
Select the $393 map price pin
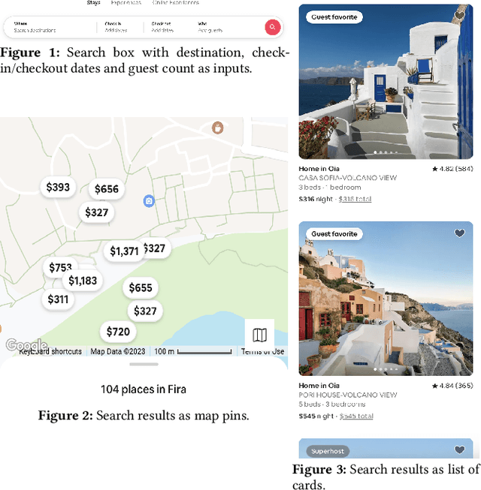coord(58,188)
